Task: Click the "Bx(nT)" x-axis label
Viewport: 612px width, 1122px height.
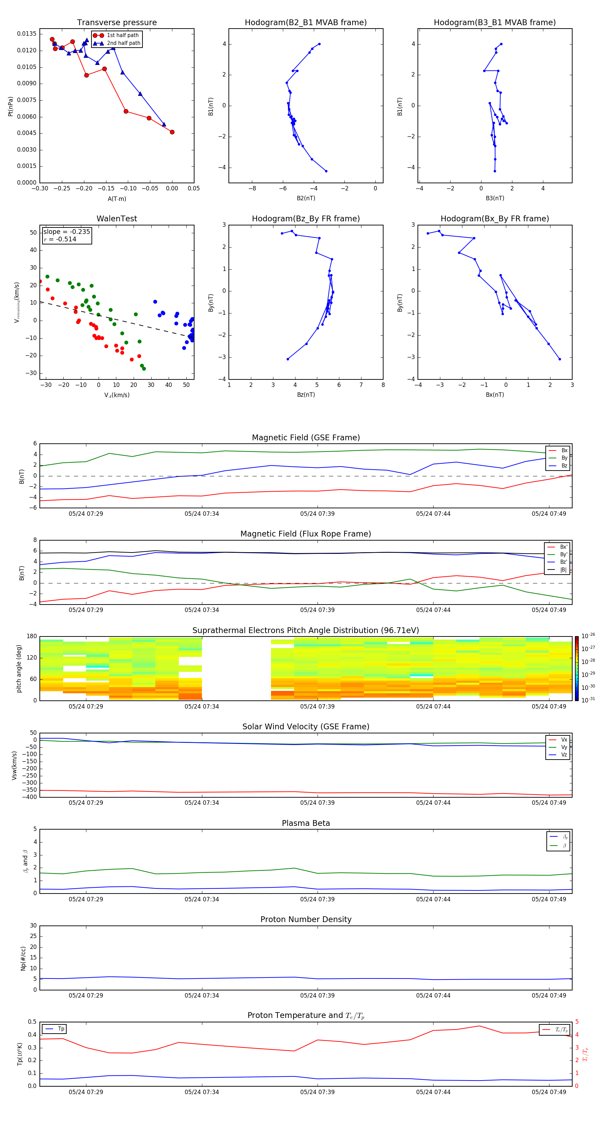Action: 495,395
